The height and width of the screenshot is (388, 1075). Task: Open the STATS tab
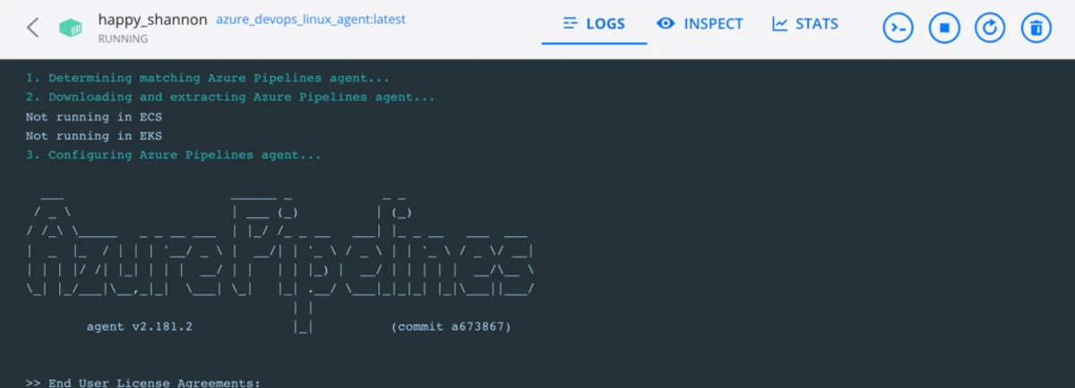click(805, 24)
